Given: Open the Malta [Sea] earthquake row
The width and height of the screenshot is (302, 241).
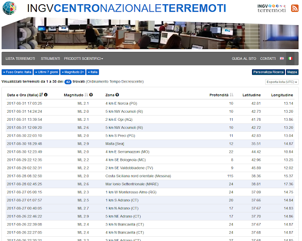Looking at the screenshot, I should click(150, 144).
